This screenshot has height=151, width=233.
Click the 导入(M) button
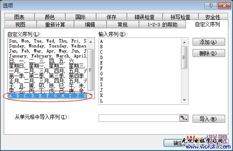click(x=208, y=119)
